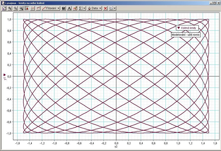Click the 1,0 tick label on y1 axis
Image resolution: width=221 pixels, height=151 pixels.
[x=10, y=19]
